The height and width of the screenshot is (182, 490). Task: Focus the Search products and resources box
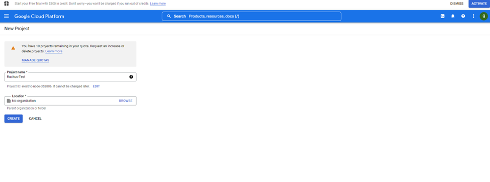(x=252, y=16)
